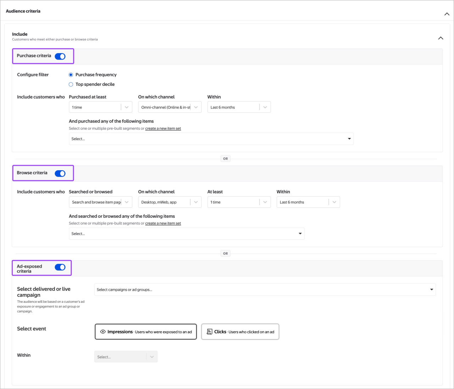Choose the Clicks event button
Image resolution: width=454 pixels, height=389 pixels.
[x=240, y=332]
